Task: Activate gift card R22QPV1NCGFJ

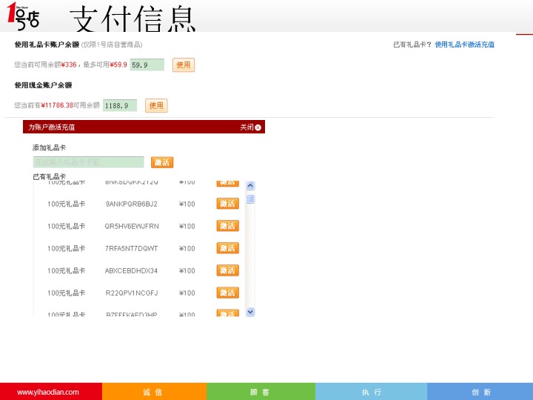Action: (227, 293)
